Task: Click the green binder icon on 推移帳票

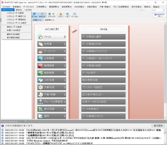Action: (x=40, y=73)
